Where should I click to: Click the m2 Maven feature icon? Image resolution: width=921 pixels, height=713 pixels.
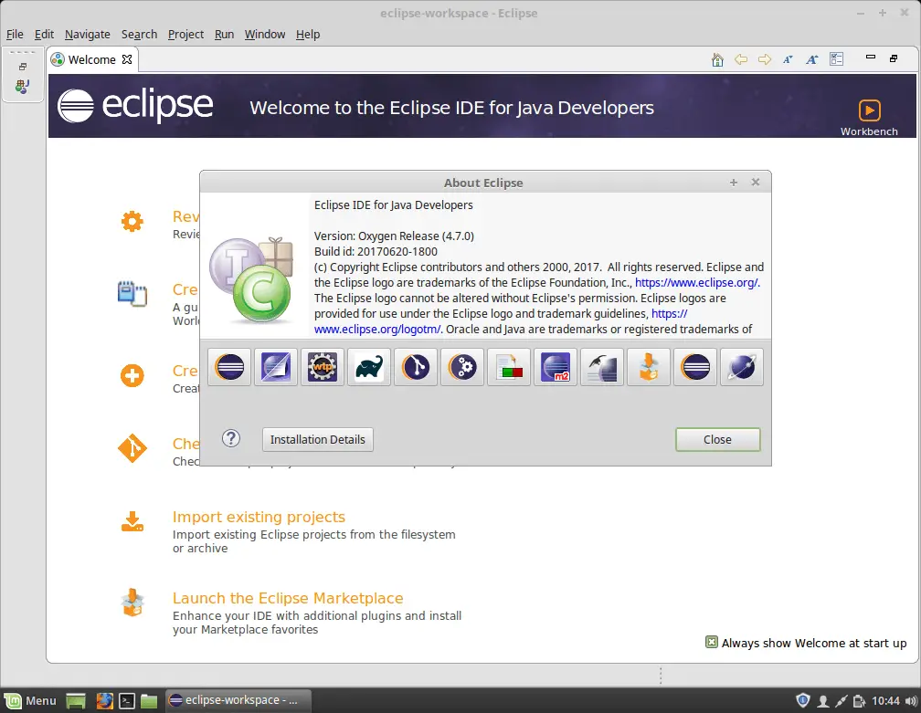tap(556, 367)
